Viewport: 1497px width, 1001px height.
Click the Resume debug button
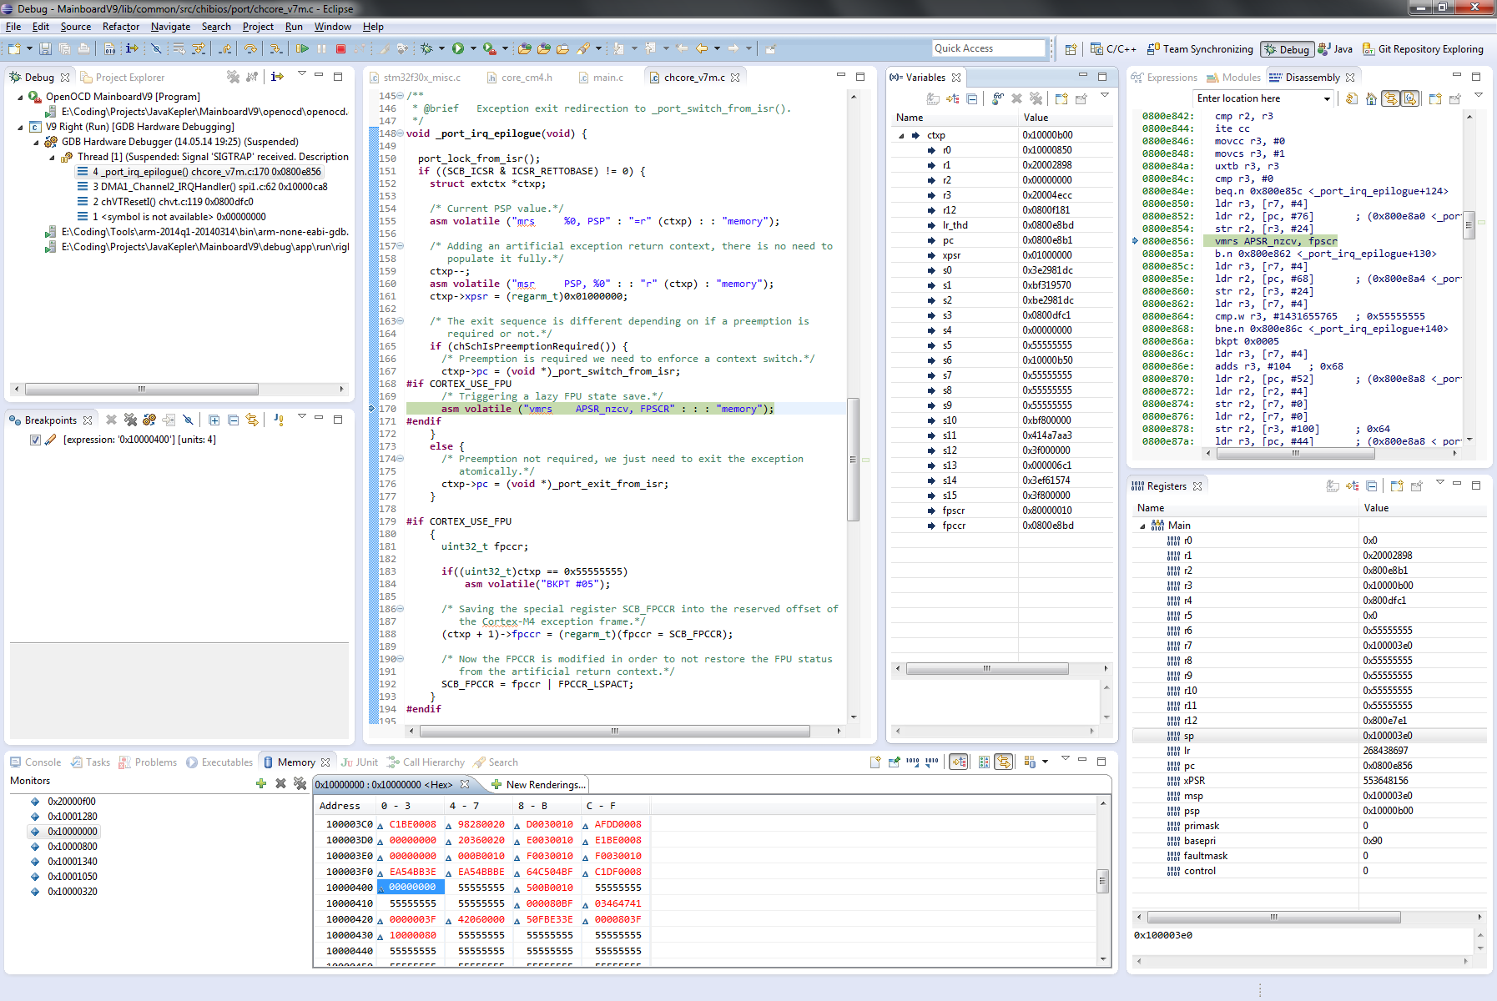[302, 49]
